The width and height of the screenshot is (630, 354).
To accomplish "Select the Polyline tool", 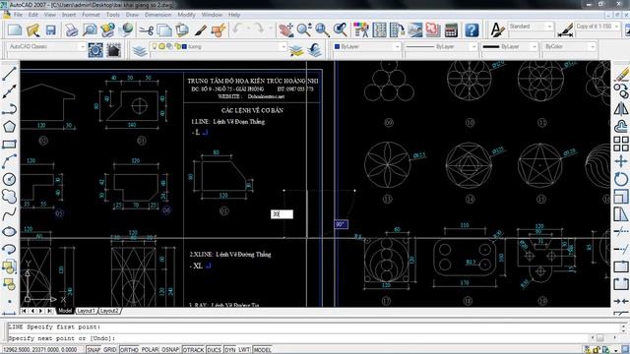I will (x=9, y=109).
